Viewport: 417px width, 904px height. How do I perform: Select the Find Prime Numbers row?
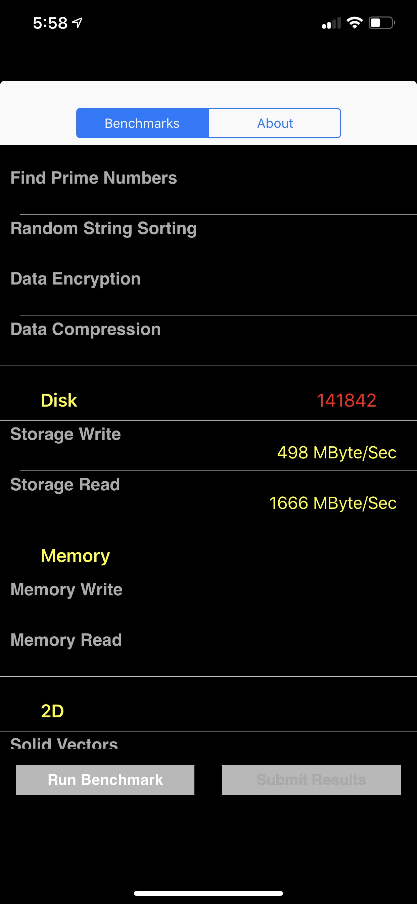pos(208,189)
